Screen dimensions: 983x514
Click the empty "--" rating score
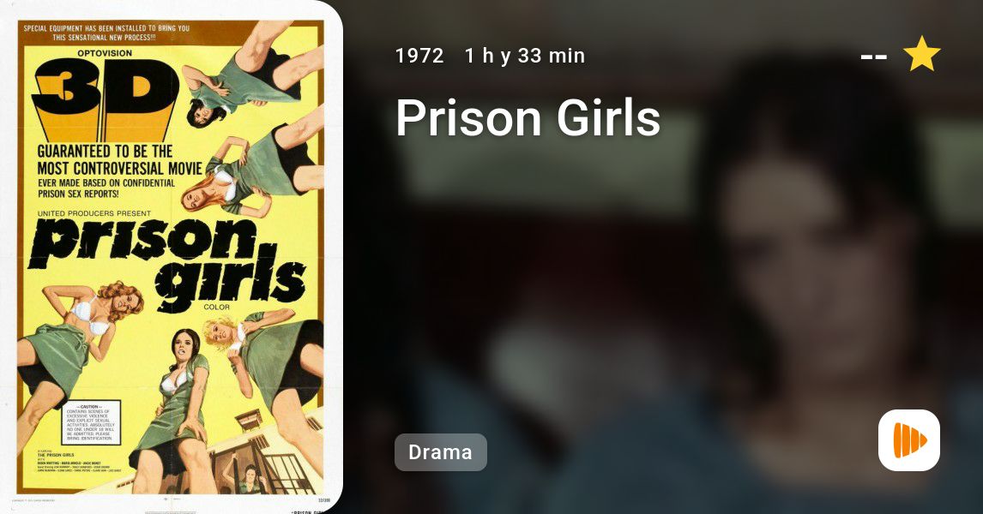(x=873, y=57)
